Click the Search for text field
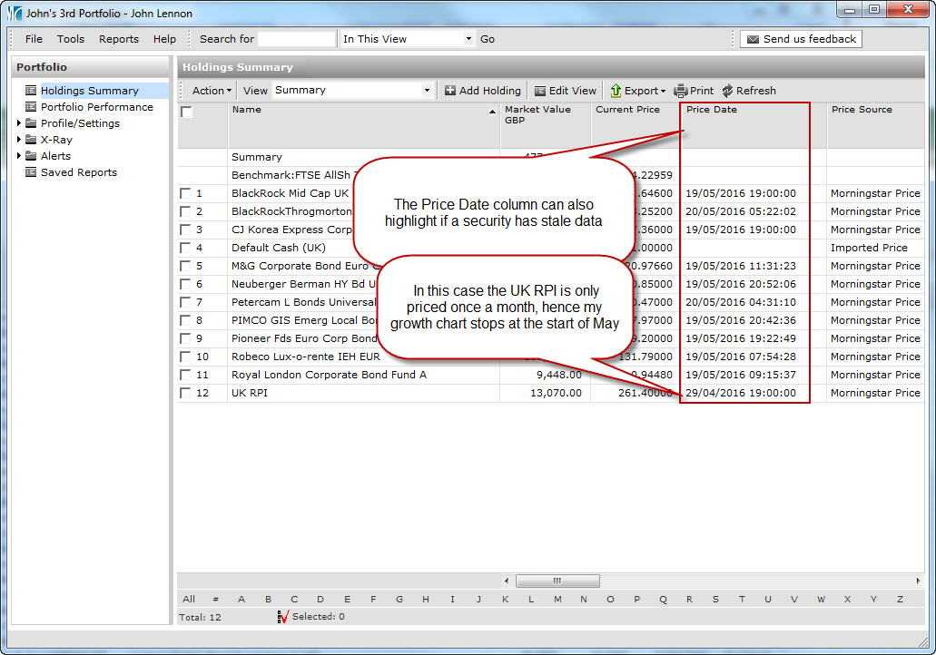This screenshot has width=936, height=655. (x=296, y=39)
